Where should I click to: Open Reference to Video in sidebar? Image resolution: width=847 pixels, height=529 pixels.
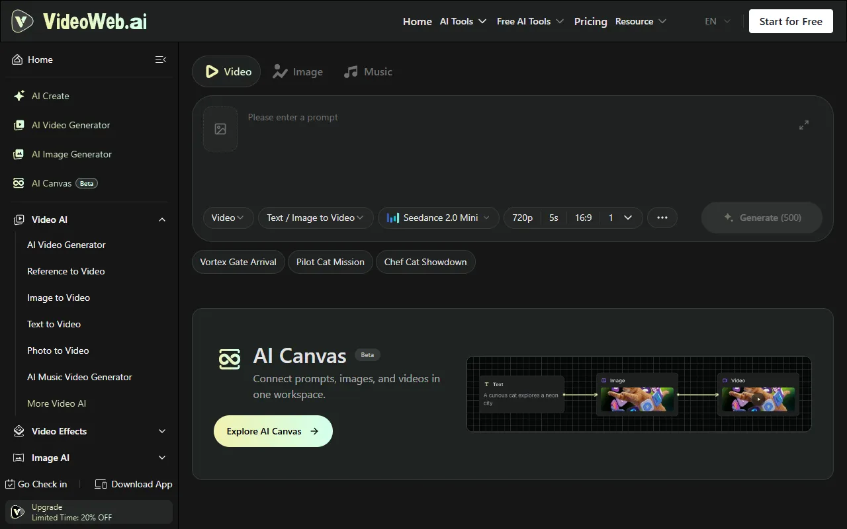66,271
